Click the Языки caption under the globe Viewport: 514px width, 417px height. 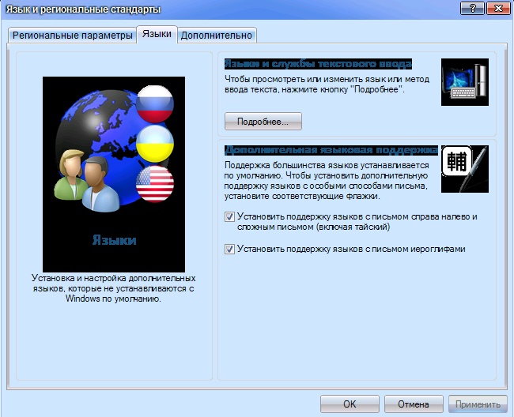114,240
